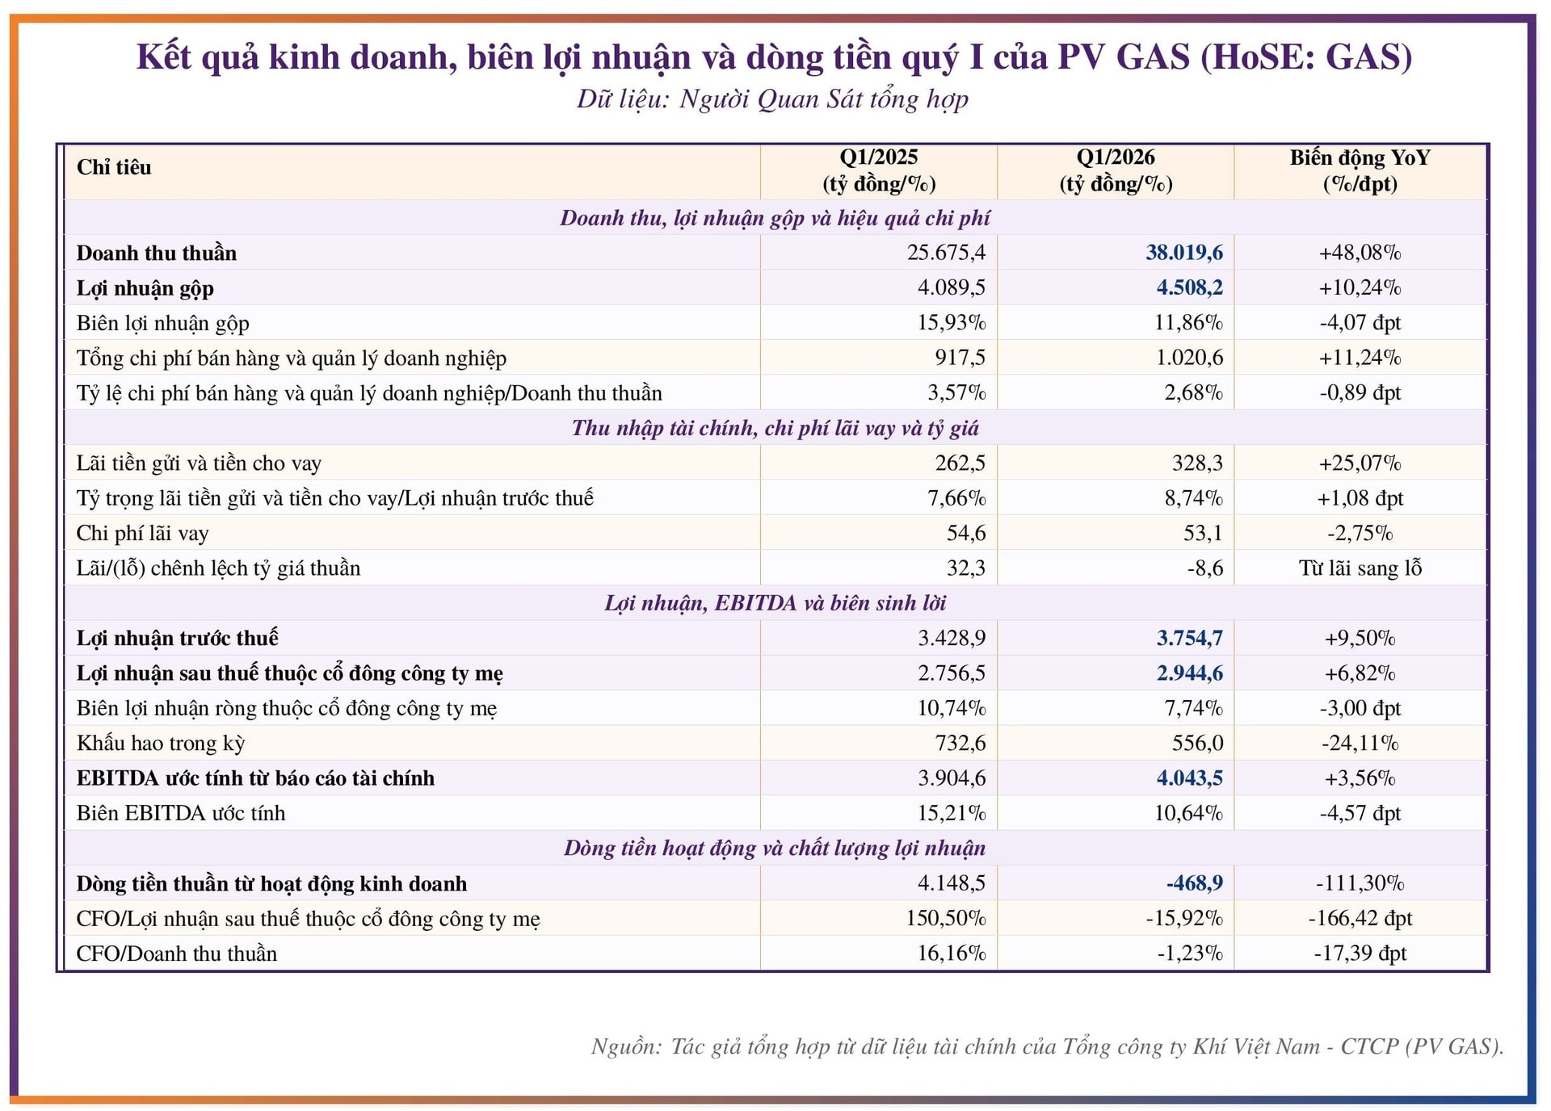Click the 'Khấu hao trong kỳ' row label
This screenshot has width=1551, height=1111.
point(161,743)
